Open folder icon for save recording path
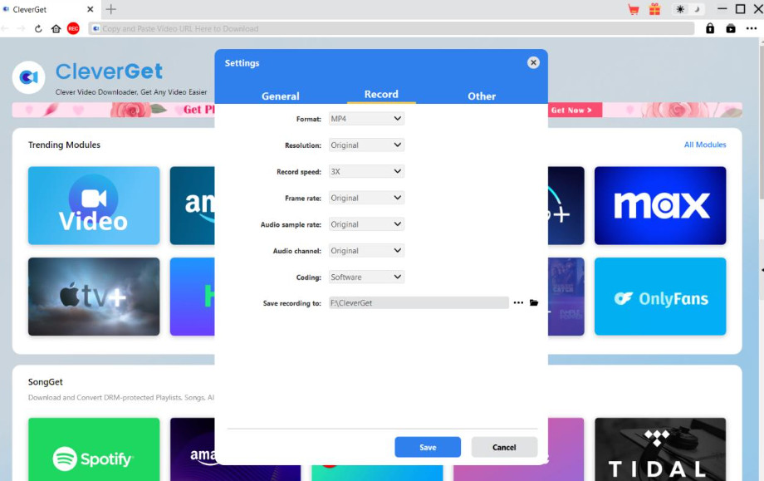 (x=534, y=302)
